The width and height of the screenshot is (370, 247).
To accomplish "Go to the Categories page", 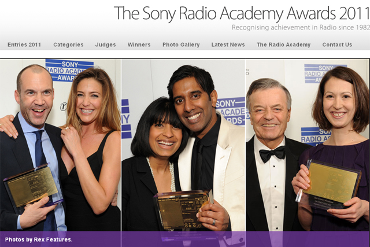I will (x=68, y=45).
